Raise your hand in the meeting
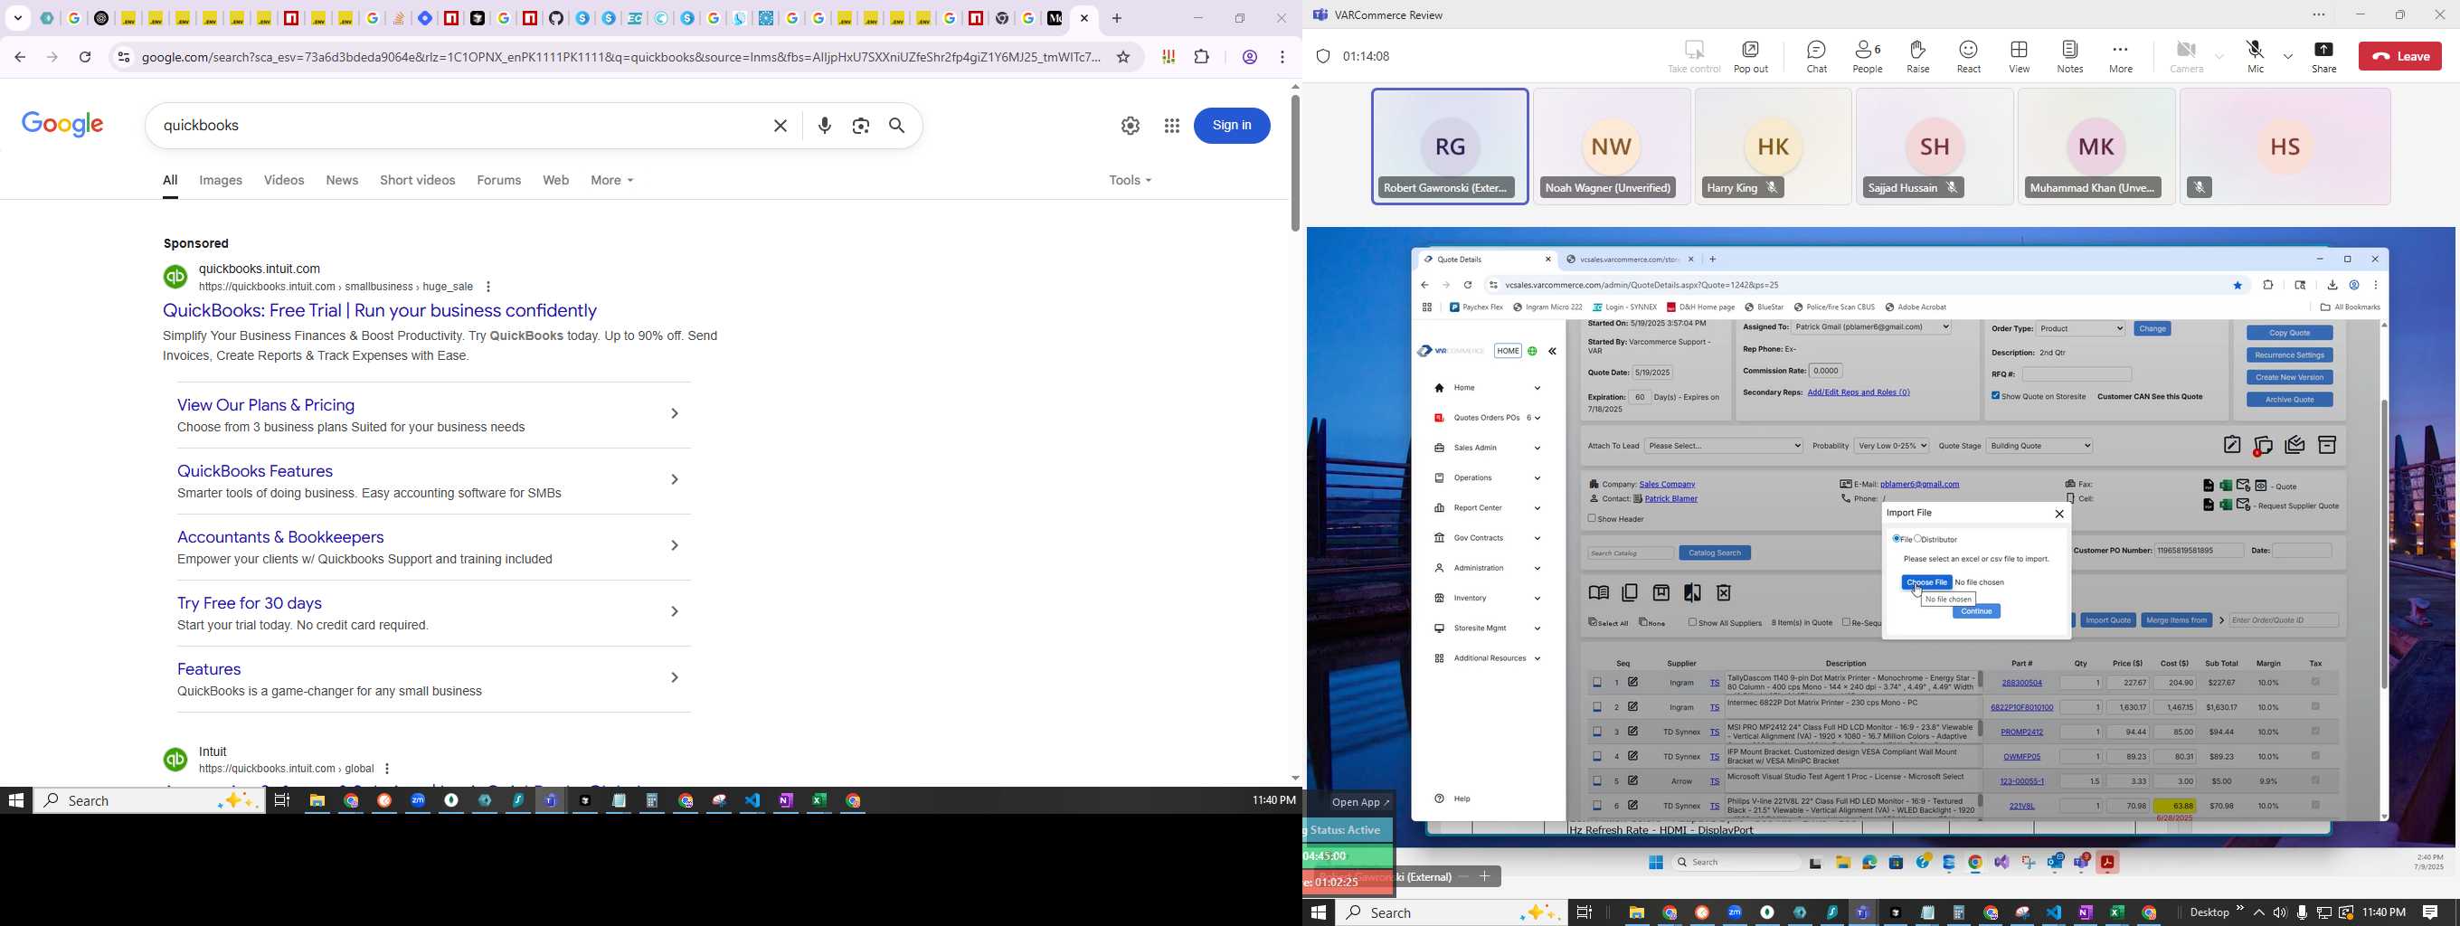 (1916, 56)
